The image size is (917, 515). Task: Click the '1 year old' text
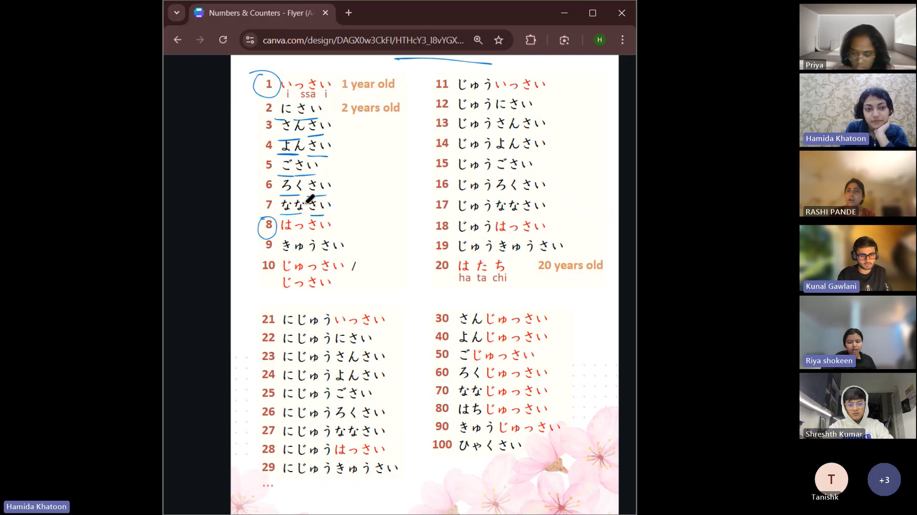(368, 84)
